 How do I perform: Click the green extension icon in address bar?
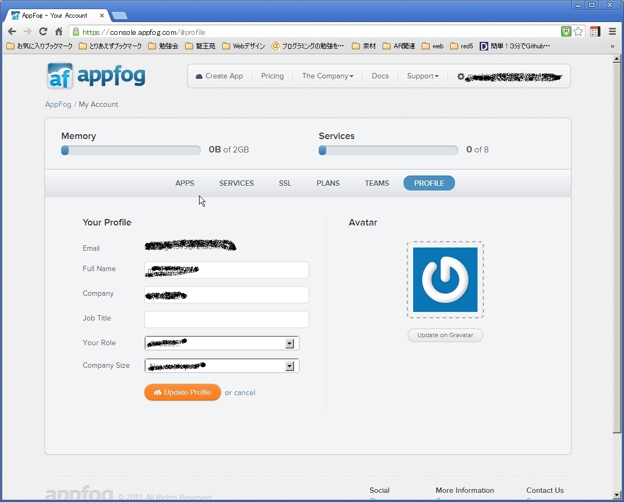pyautogui.click(x=566, y=32)
